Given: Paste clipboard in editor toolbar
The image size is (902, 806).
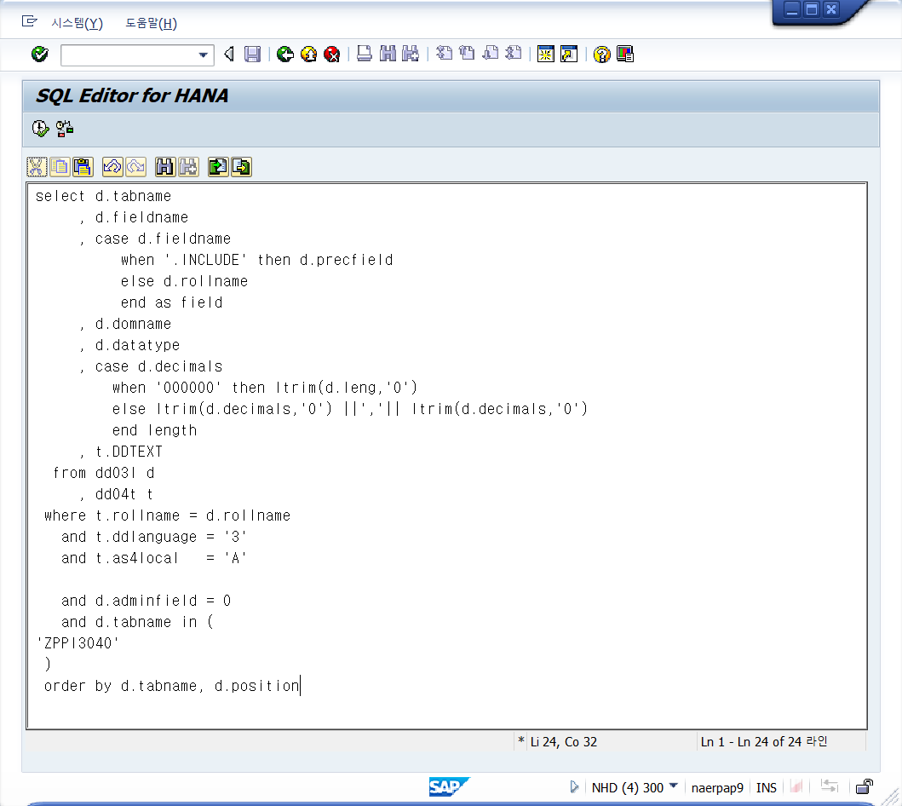Looking at the screenshot, I should pos(83,167).
